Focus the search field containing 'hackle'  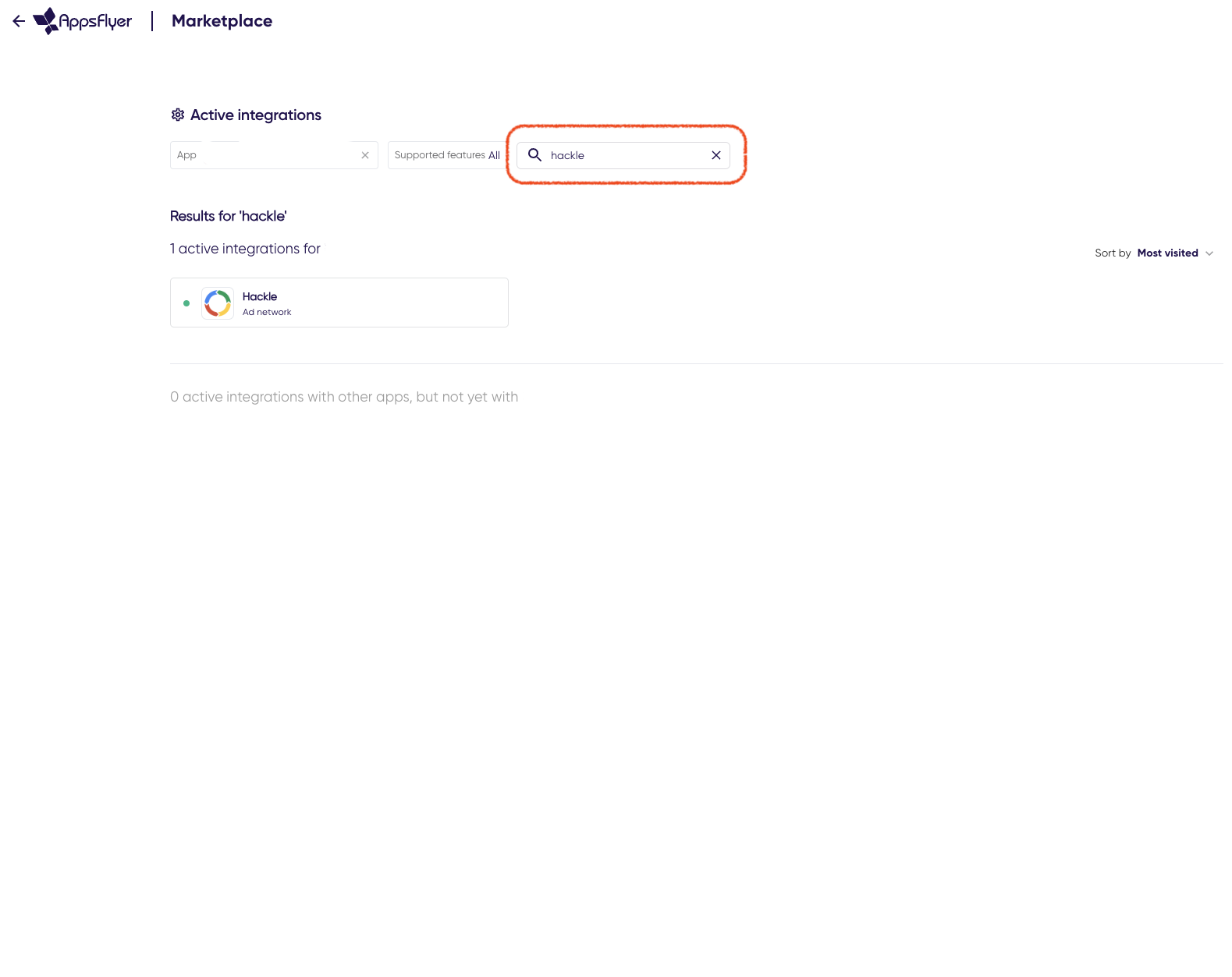point(623,155)
